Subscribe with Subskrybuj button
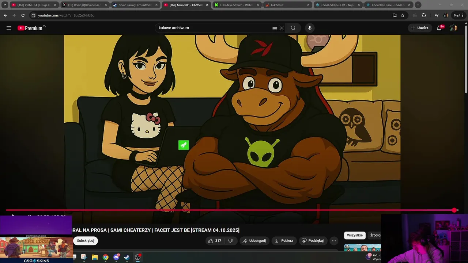 click(x=85, y=241)
